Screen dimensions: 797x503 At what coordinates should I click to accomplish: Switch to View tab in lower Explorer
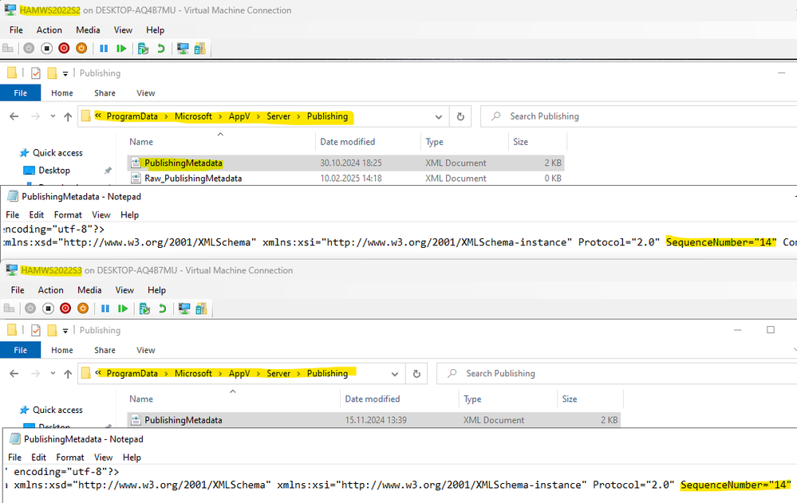tap(146, 350)
